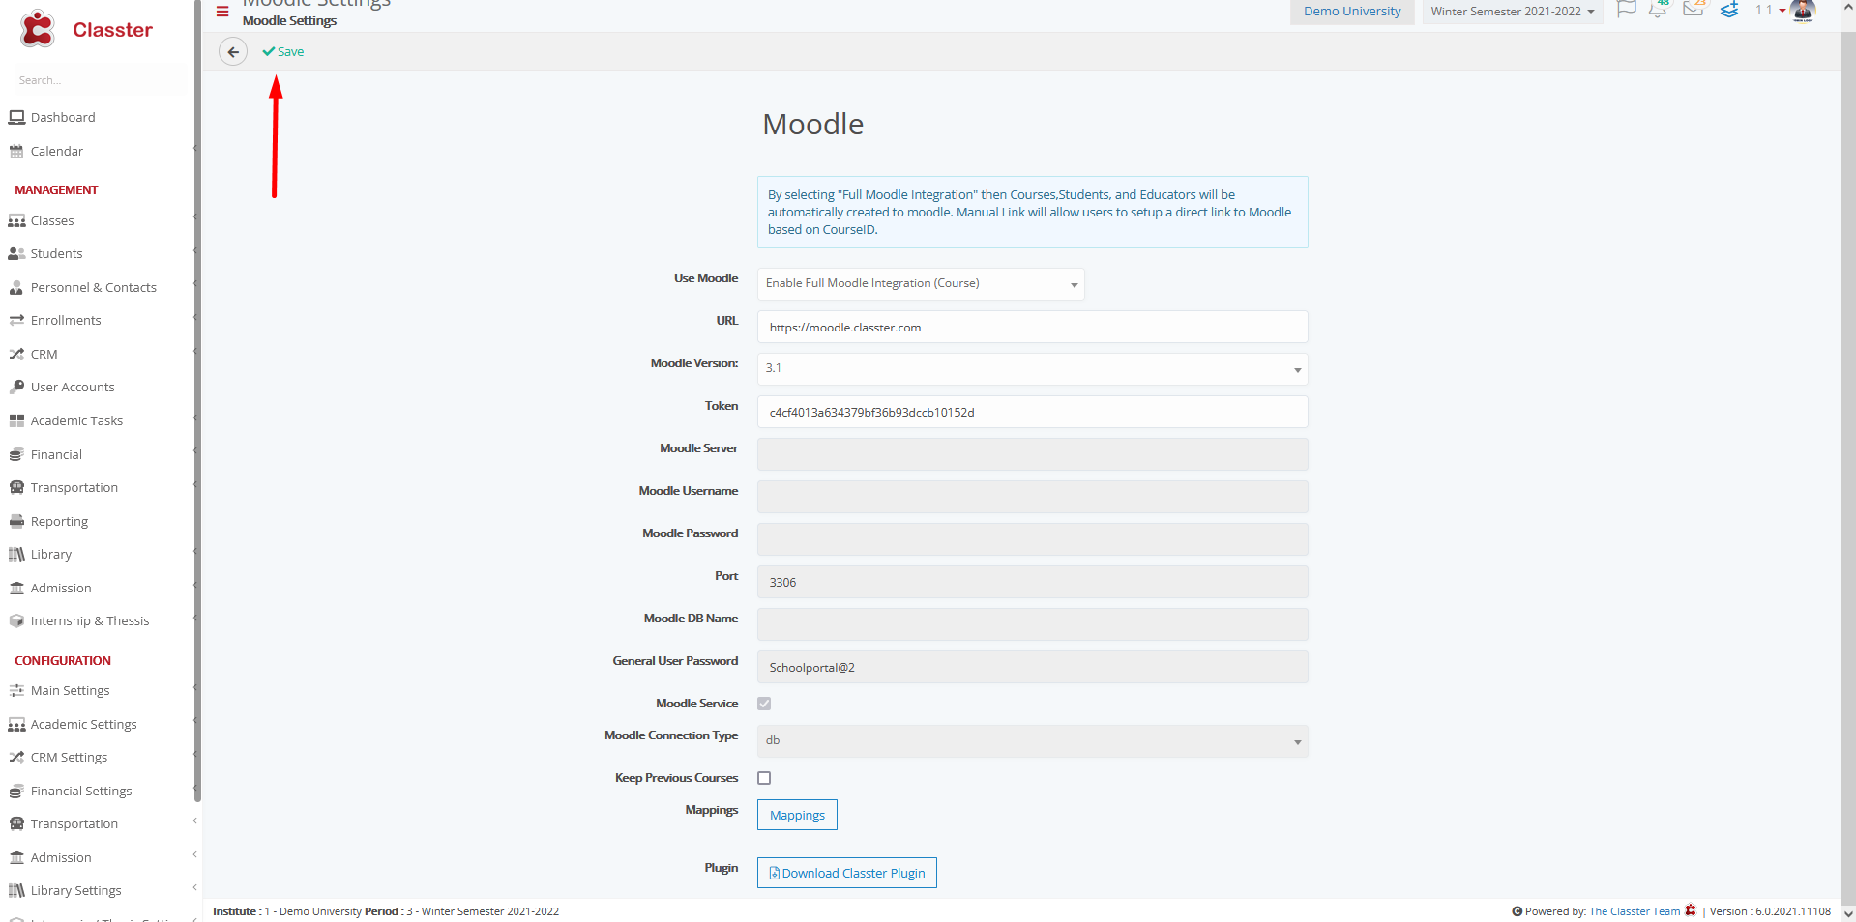Click the Personnel & Contacts icon
Screen dimensions: 1856x922
(16, 287)
